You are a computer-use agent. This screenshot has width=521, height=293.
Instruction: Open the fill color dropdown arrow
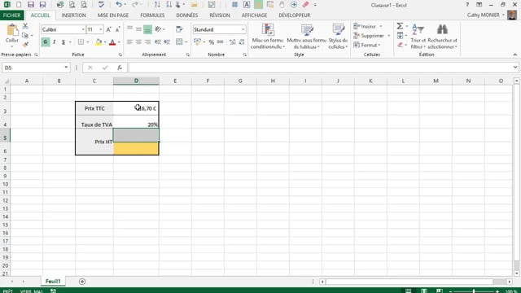tap(105, 42)
